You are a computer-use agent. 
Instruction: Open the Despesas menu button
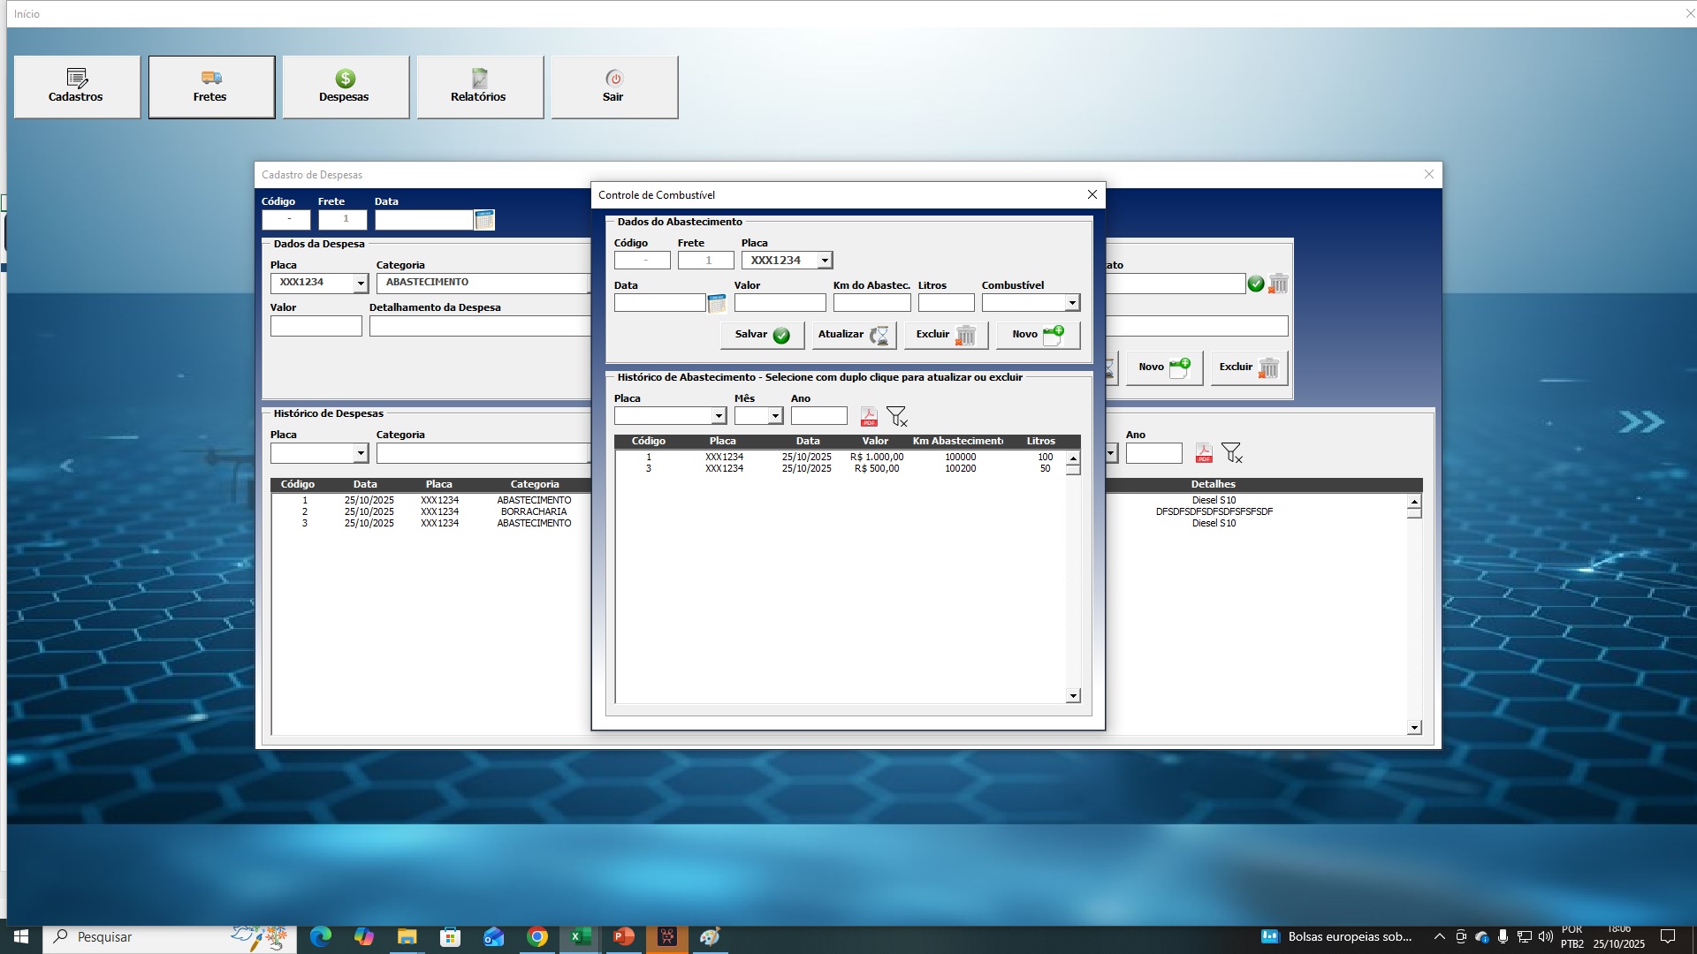(x=346, y=87)
